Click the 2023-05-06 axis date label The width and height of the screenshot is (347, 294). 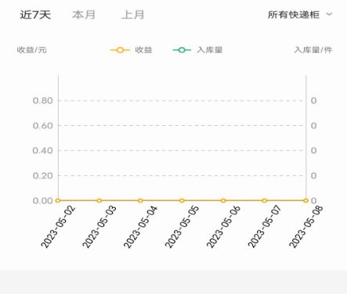(x=223, y=227)
